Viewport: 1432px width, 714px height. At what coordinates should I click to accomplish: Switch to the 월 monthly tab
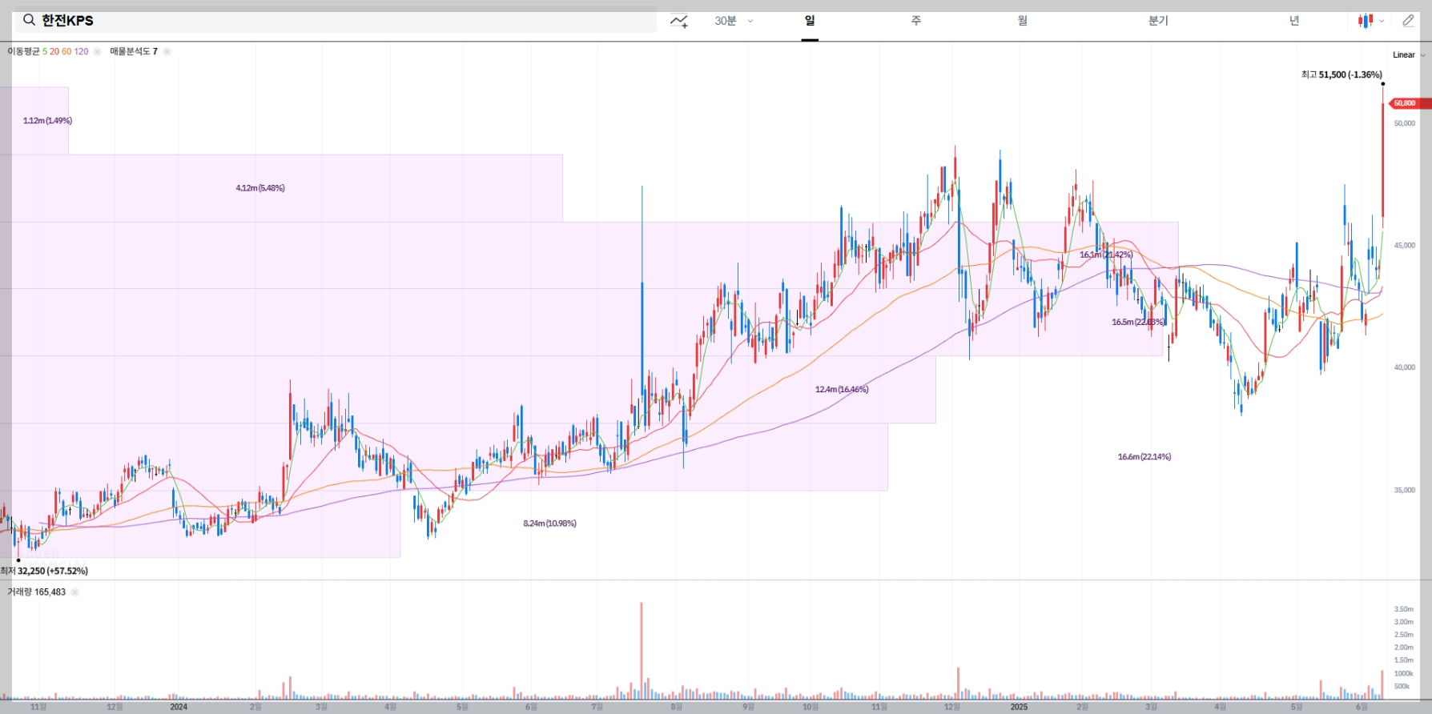point(1023,21)
